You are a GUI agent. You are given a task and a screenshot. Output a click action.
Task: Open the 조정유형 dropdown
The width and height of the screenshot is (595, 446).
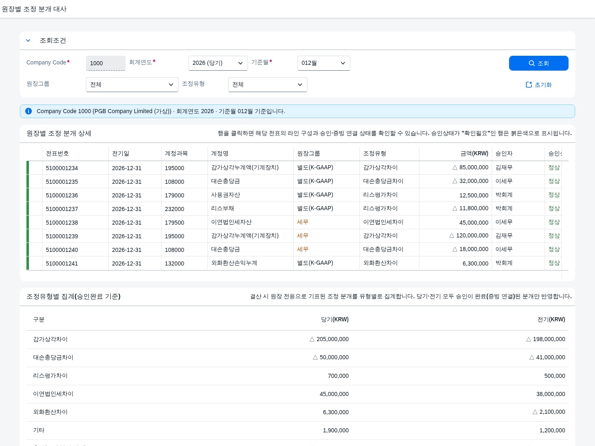(268, 85)
